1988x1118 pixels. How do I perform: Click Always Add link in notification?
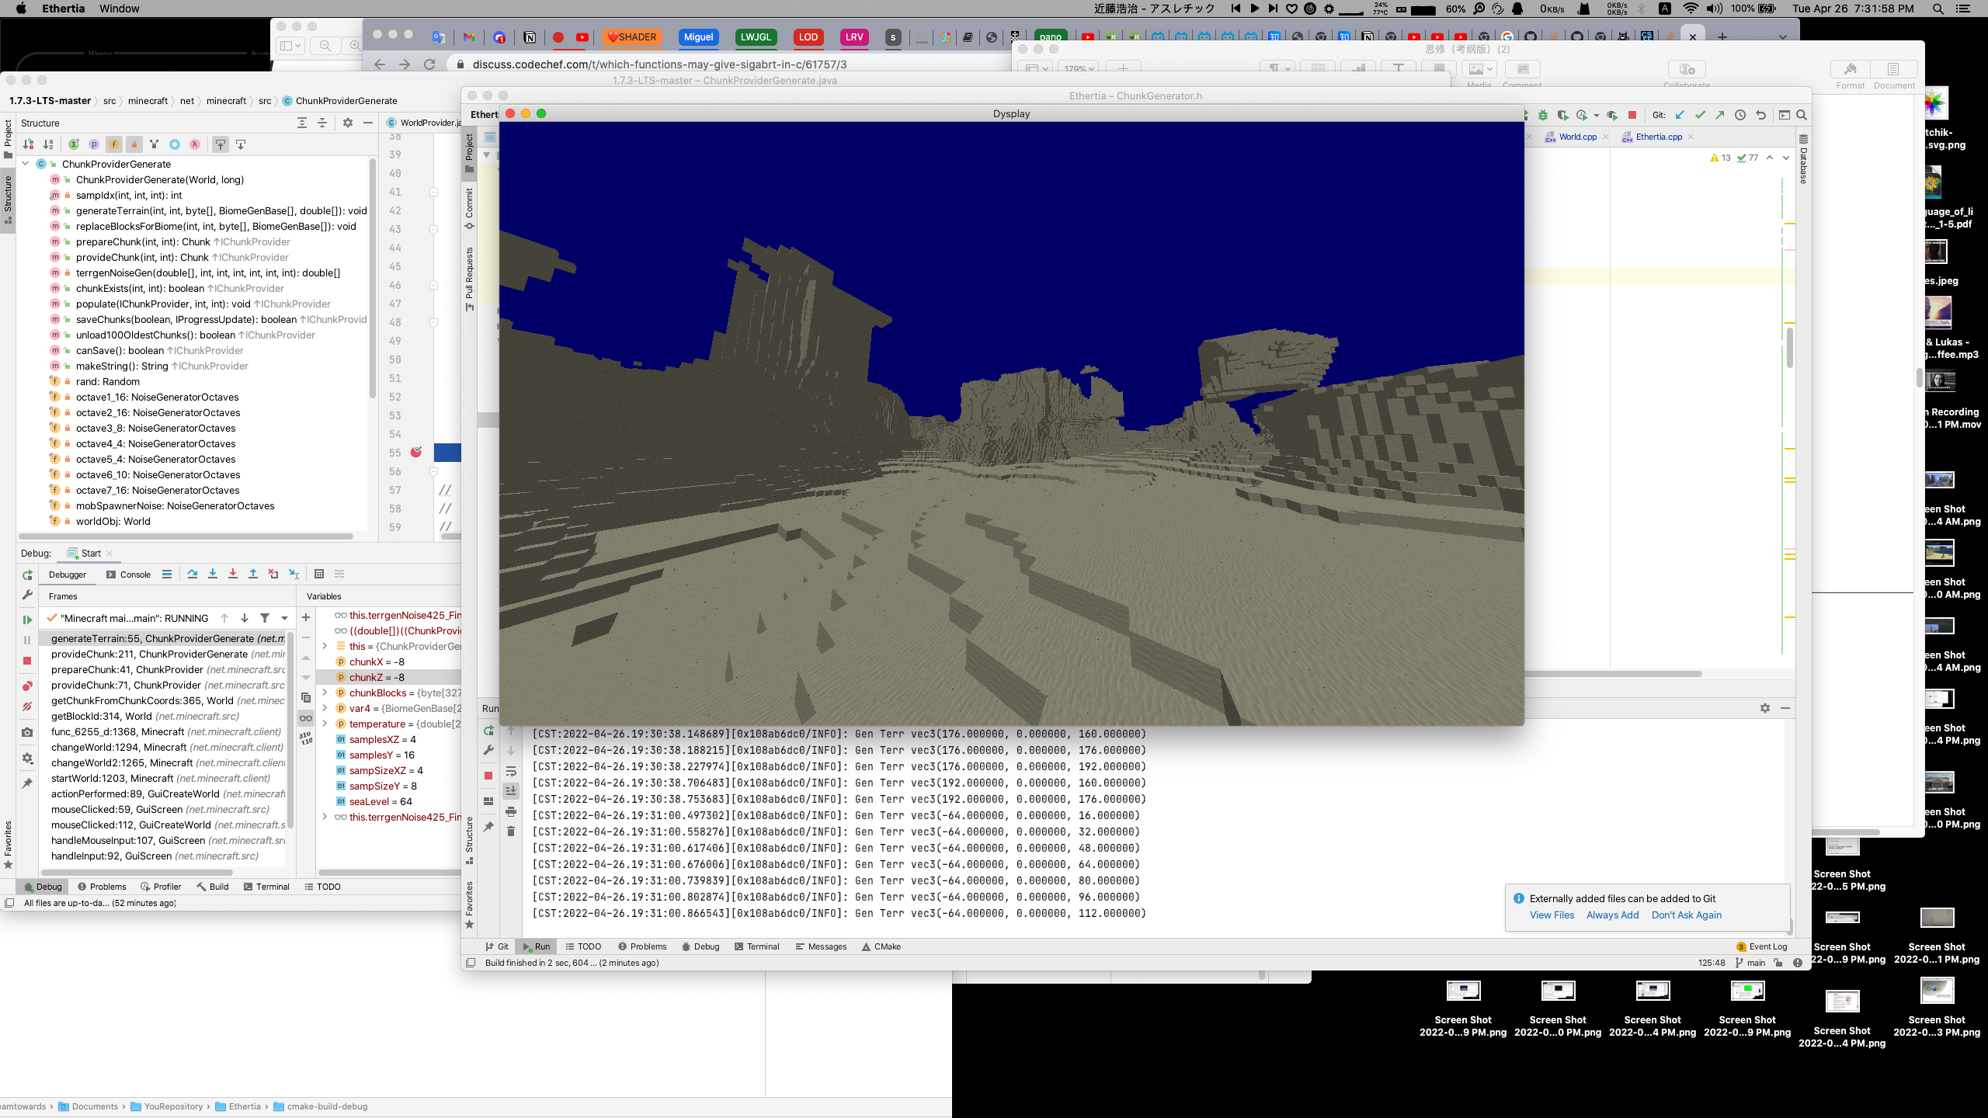(x=1612, y=915)
